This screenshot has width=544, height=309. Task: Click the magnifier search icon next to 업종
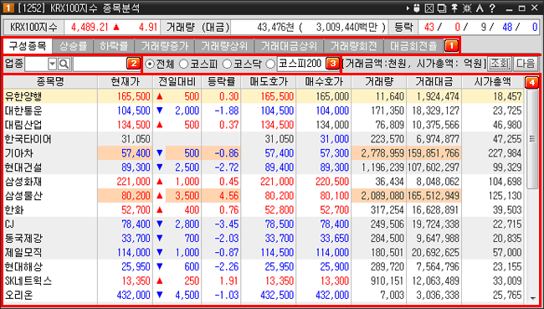pyautogui.click(x=64, y=64)
